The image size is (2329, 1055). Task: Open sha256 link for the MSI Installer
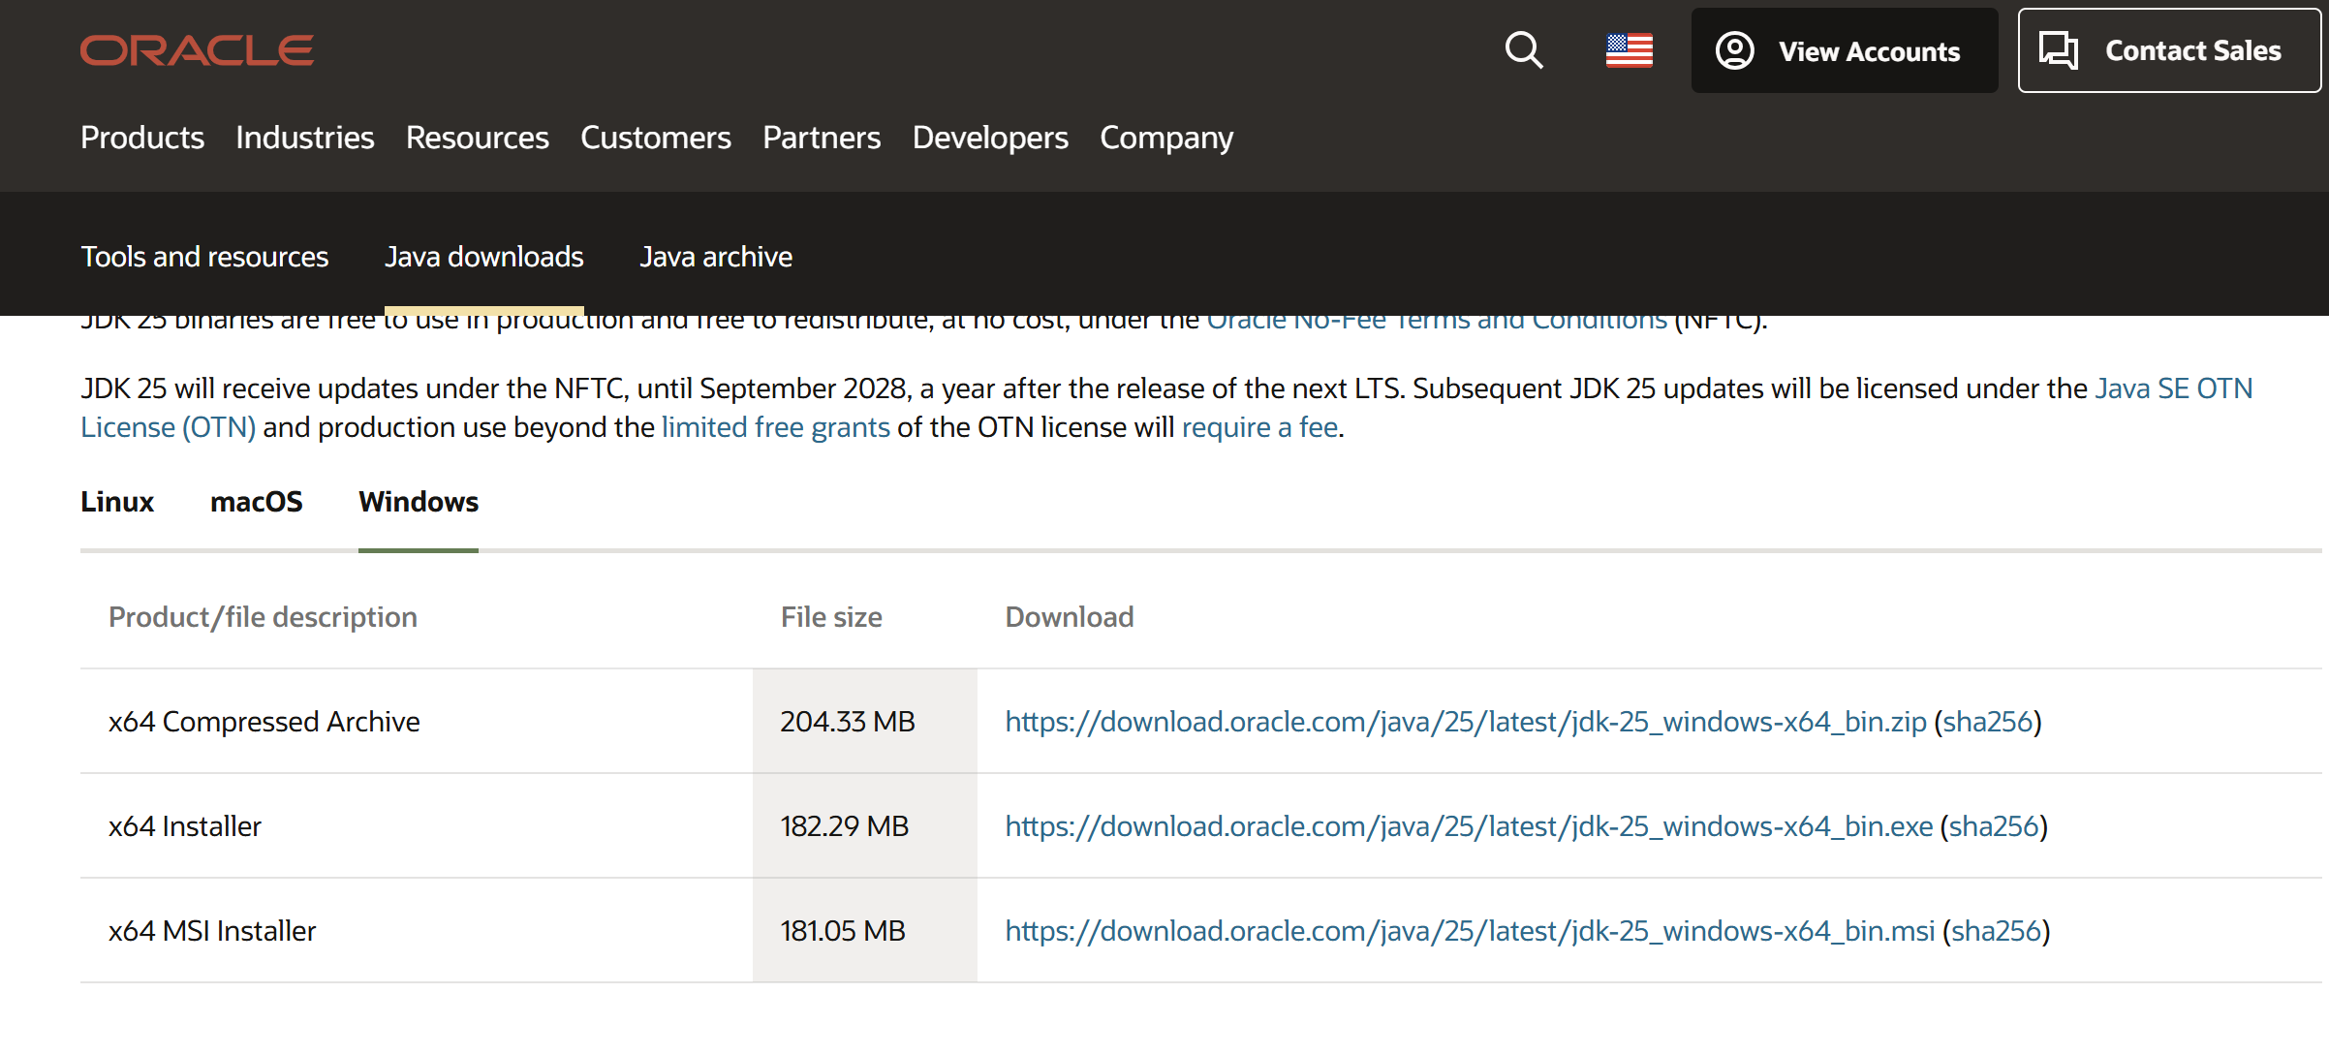coord(1996,931)
